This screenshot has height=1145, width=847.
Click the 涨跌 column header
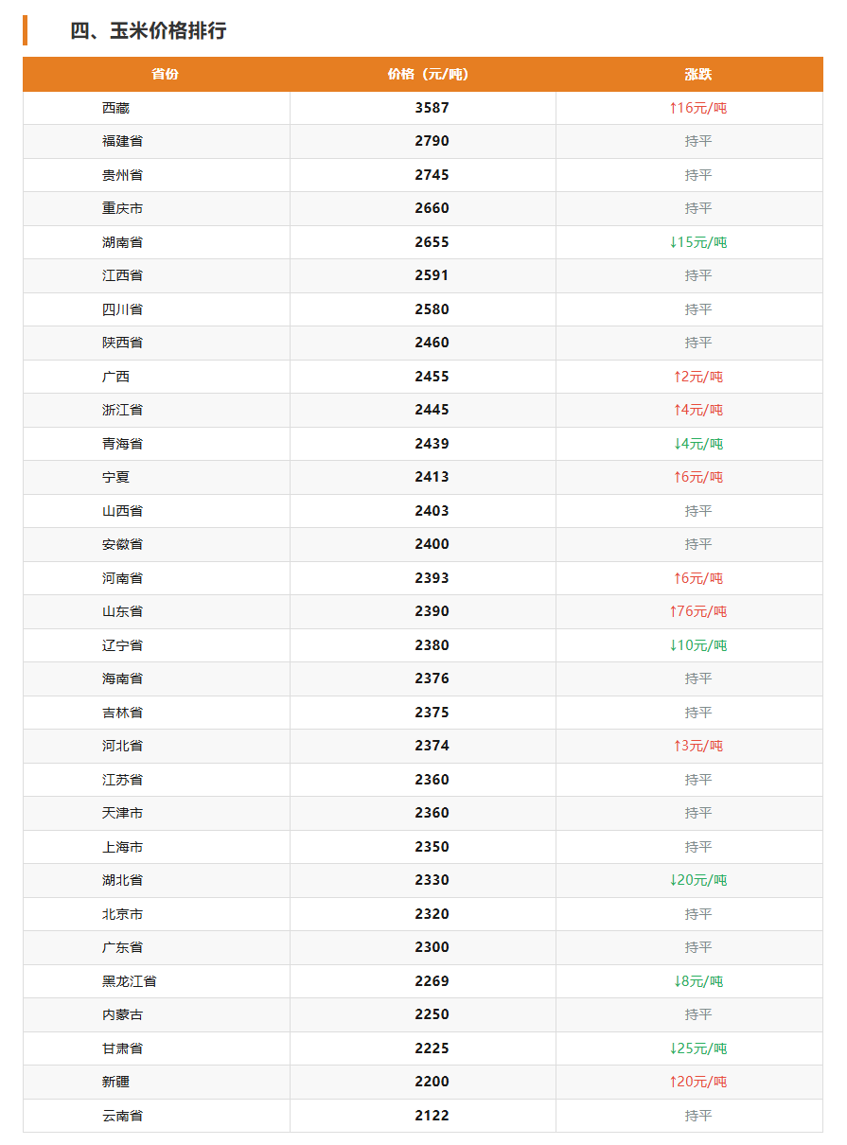pyautogui.click(x=698, y=74)
